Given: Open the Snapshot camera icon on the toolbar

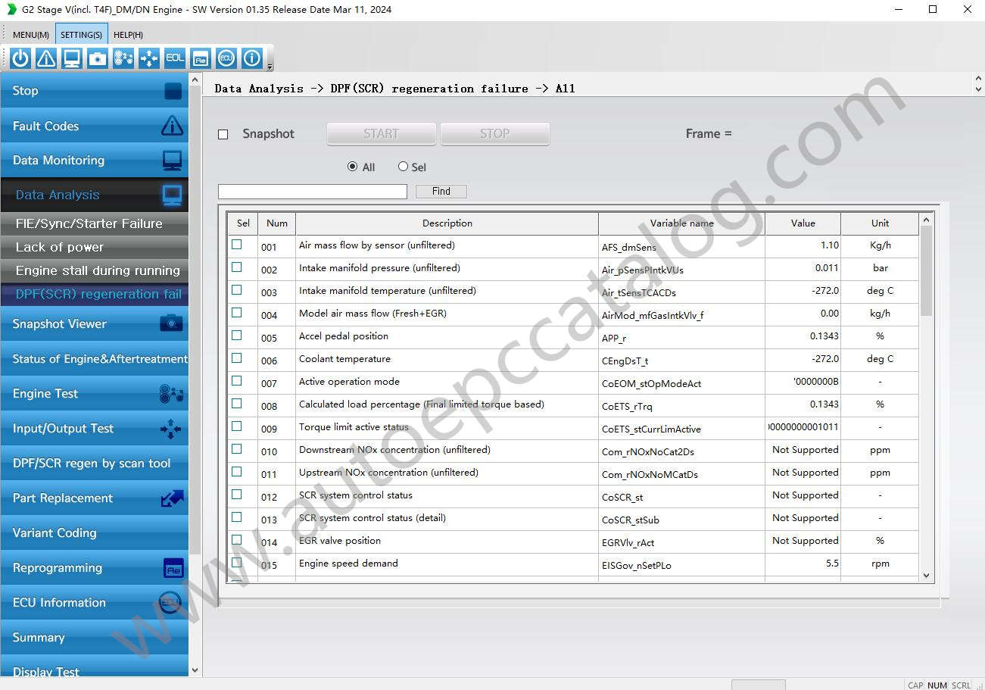Looking at the screenshot, I should click(x=97, y=58).
